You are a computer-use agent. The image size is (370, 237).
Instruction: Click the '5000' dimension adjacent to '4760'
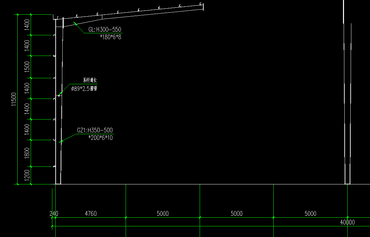pos(163,213)
